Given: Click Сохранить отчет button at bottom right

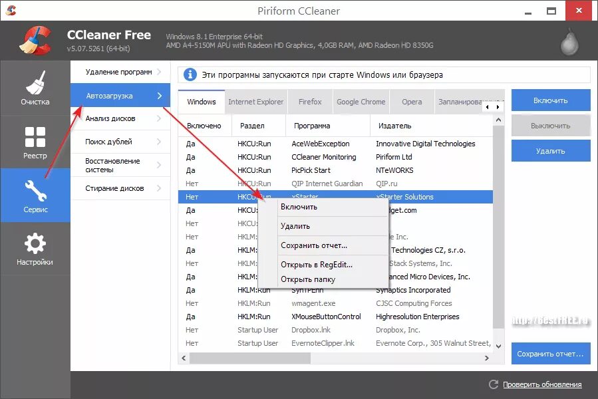Looking at the screenshot, I should coord(551,354).
